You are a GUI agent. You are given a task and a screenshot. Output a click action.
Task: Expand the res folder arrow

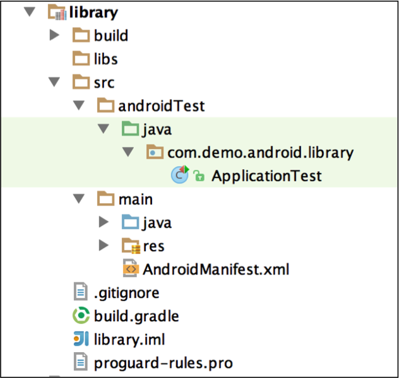click(x=104, y=245)
